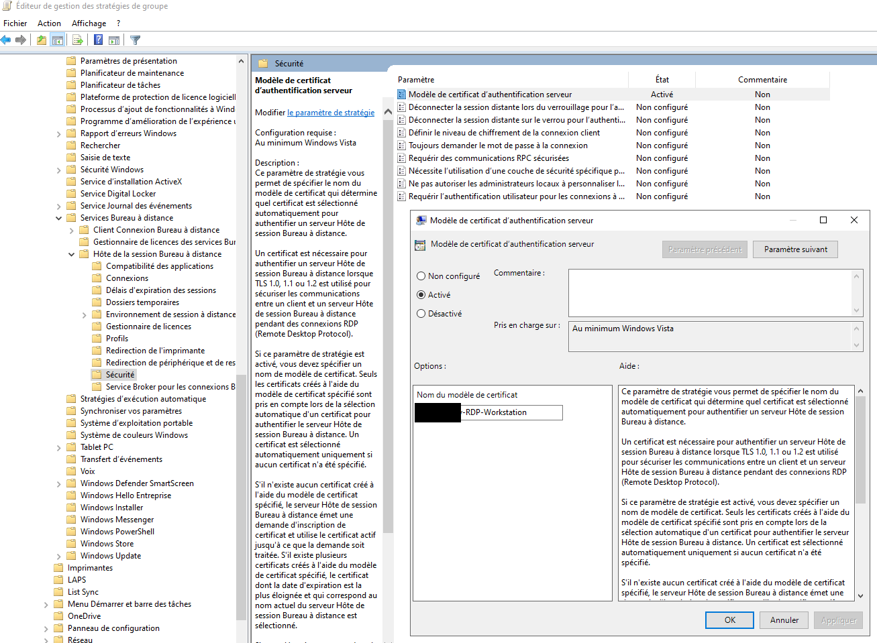The image size is (877, 643).
Task: Click Aide text scroll-down arrow in dialog
Action: [860, 595]
